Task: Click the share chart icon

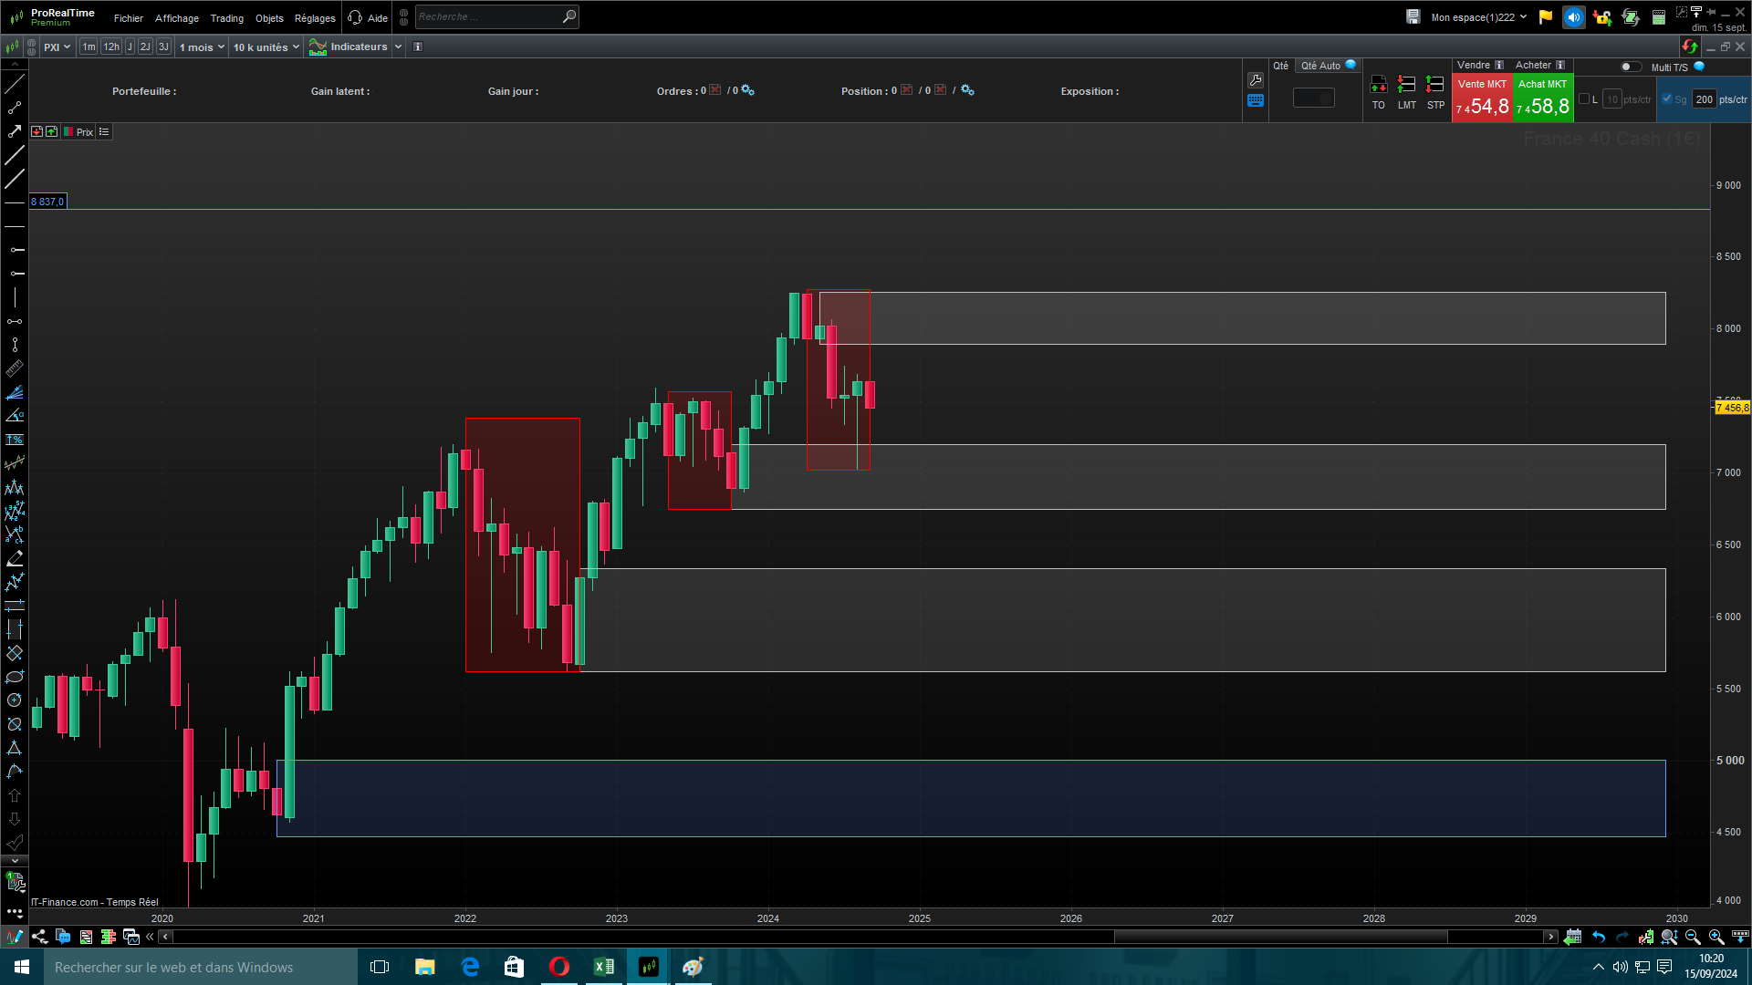Action: 39,937
